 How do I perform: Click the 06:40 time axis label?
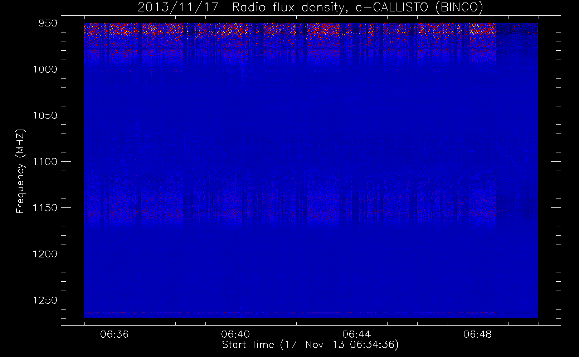click(x=235, y=335)
